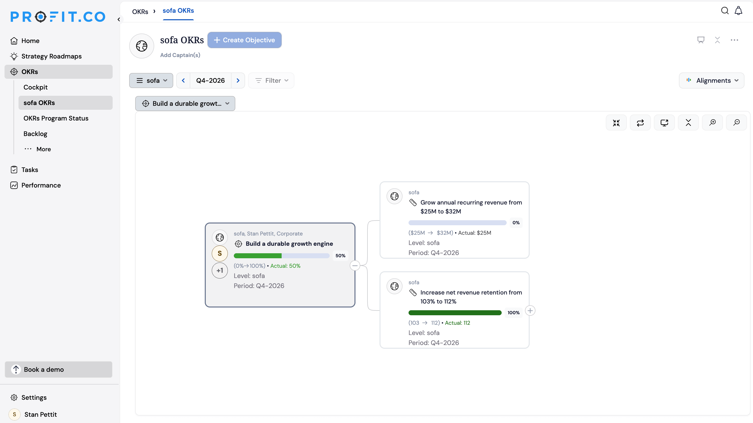
Task: Click globe icon on Build a durable growth engine card
Action: coord(220,238)
